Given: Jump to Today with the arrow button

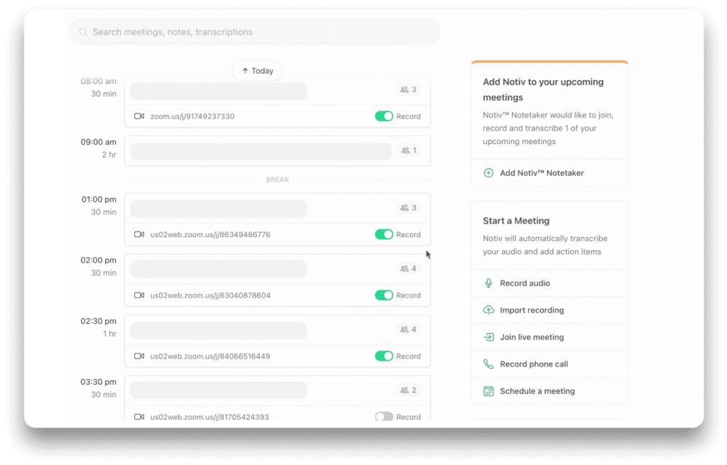Looking at the screenshot, I should tap(257, 71).
